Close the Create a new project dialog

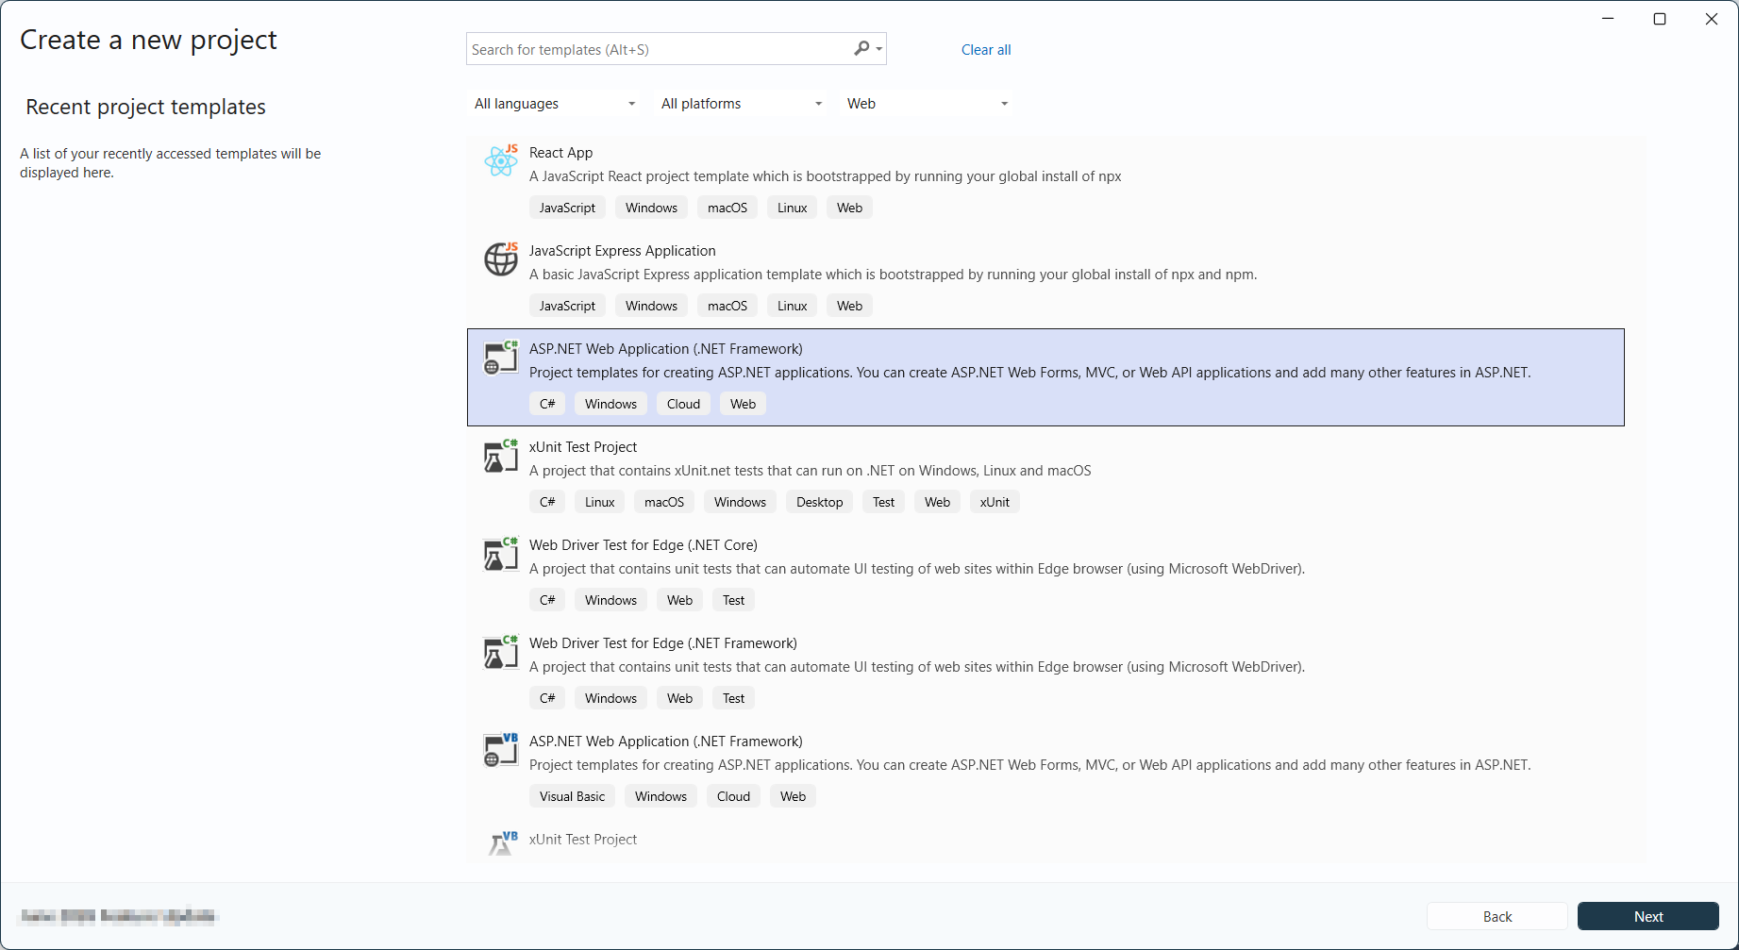[1712, 19]
